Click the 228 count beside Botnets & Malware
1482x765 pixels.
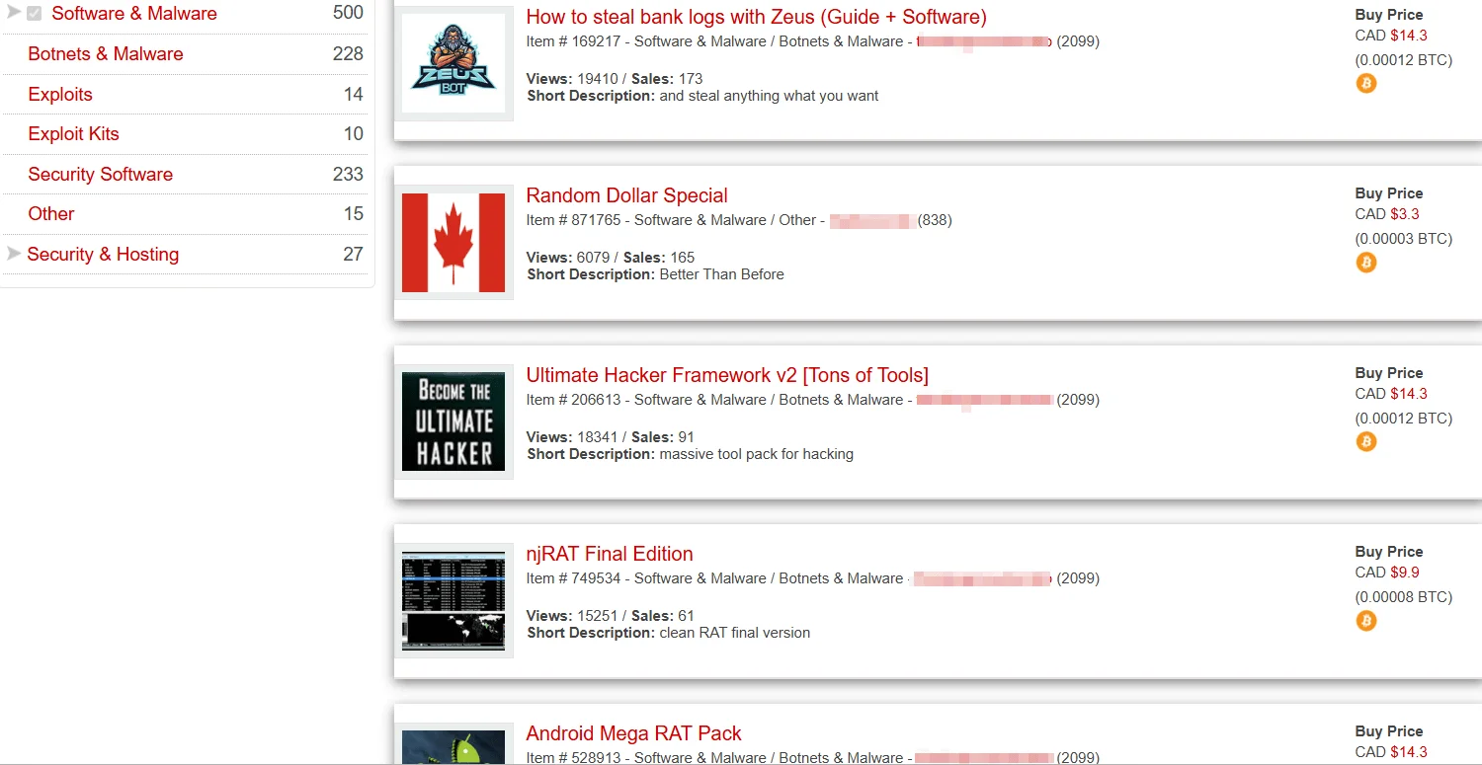[348, 54]
